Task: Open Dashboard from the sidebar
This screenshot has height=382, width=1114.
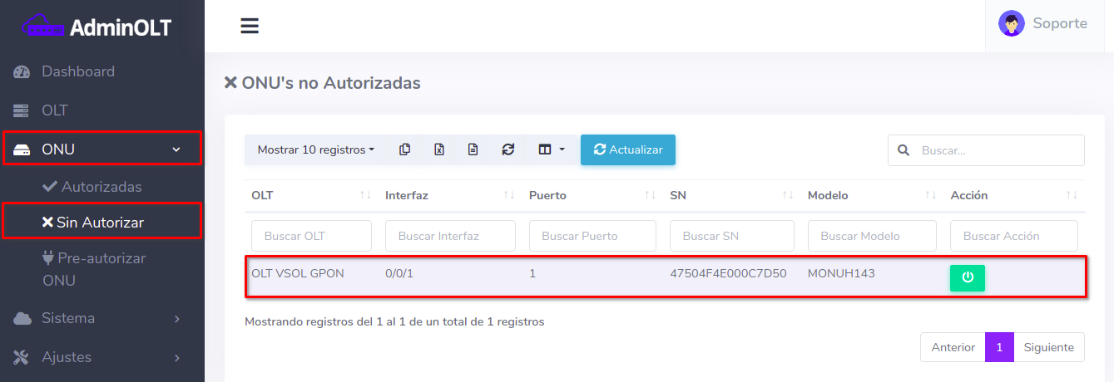Action: tap(78, 71)
